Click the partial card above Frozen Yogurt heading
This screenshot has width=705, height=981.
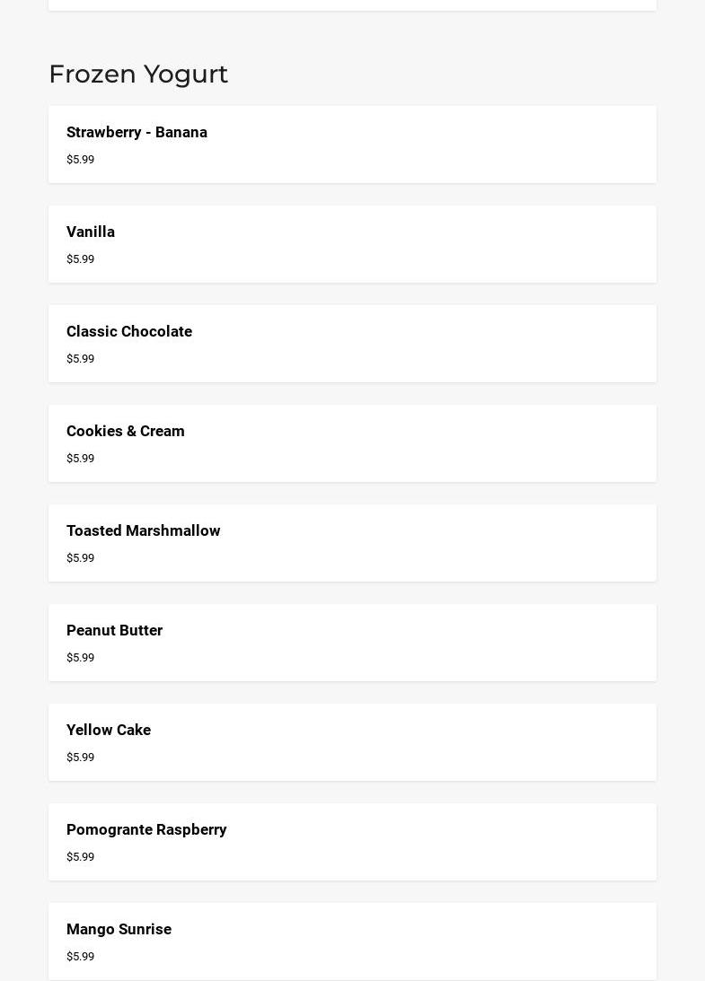[352, 4]
